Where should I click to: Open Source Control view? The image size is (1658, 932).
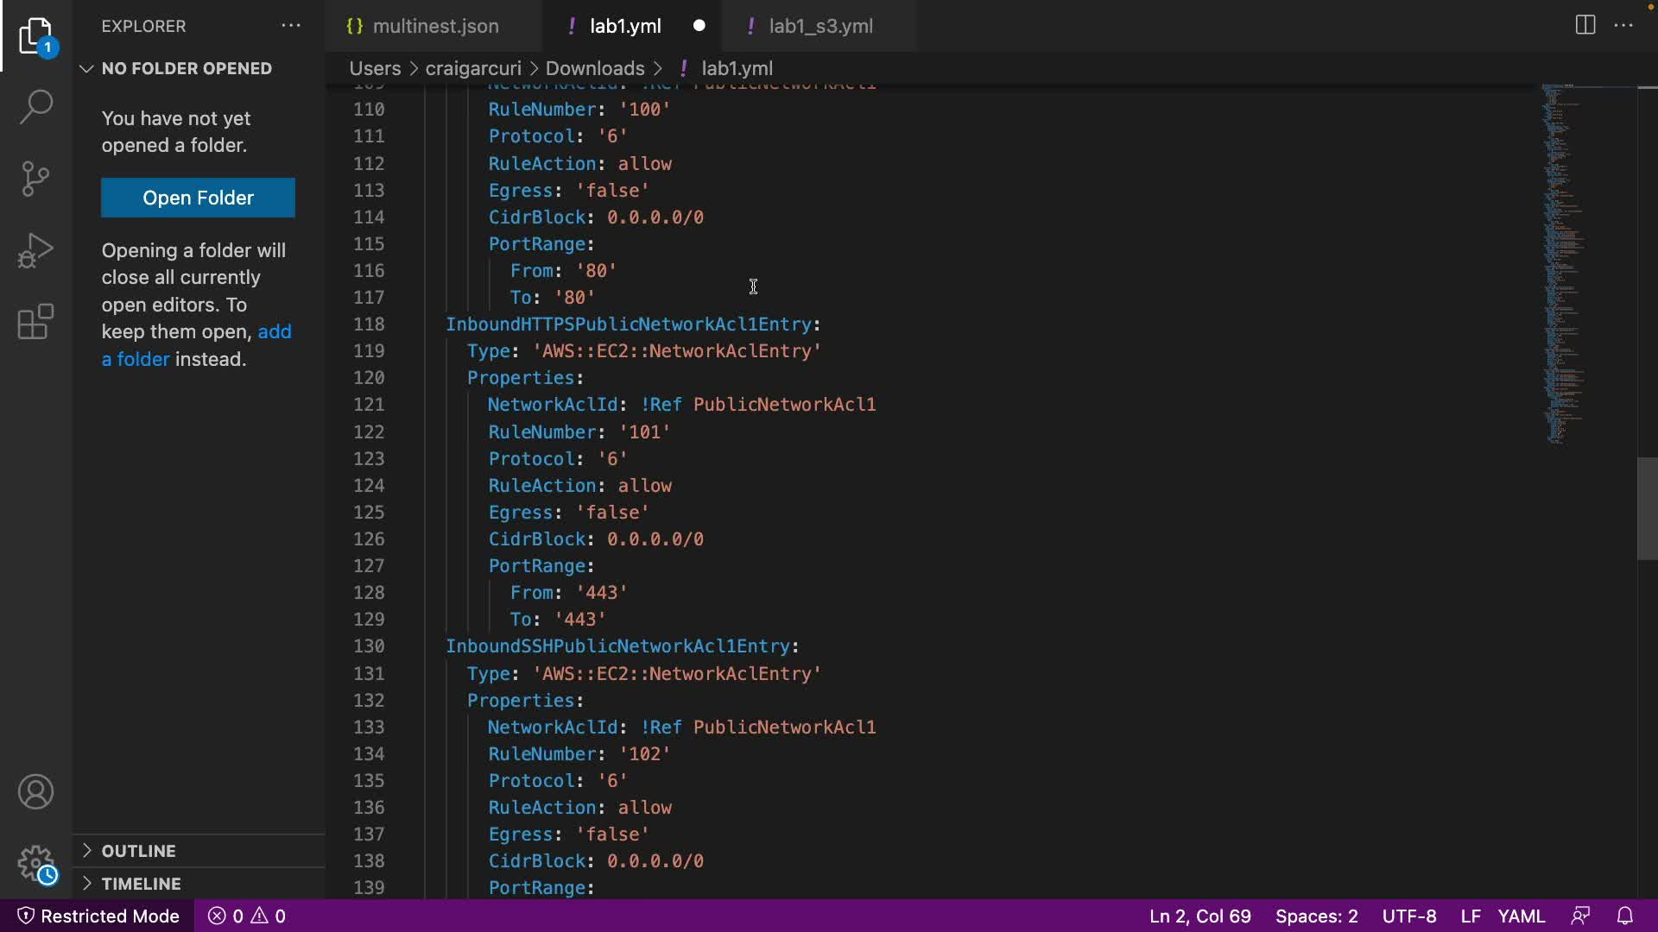click(35, 179)
